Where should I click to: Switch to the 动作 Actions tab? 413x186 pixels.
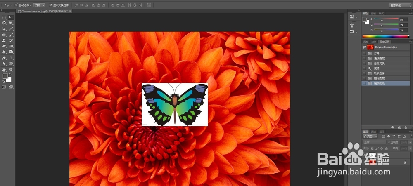tap(373, 42)
